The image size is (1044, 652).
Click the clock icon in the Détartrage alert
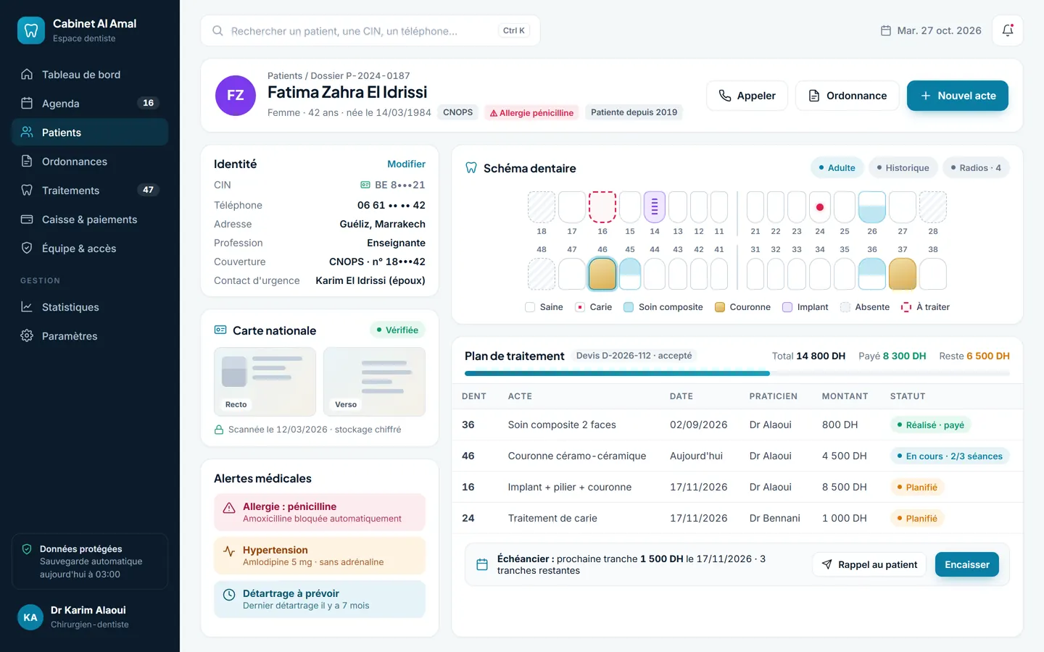point(229,595)
